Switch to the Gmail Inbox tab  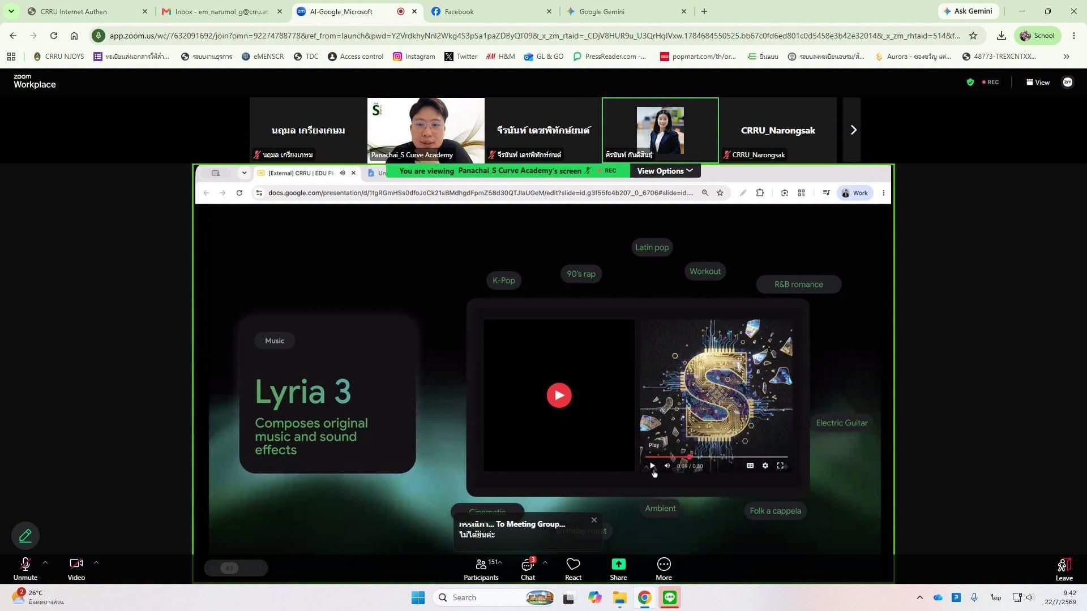click(x=221, y=11)
